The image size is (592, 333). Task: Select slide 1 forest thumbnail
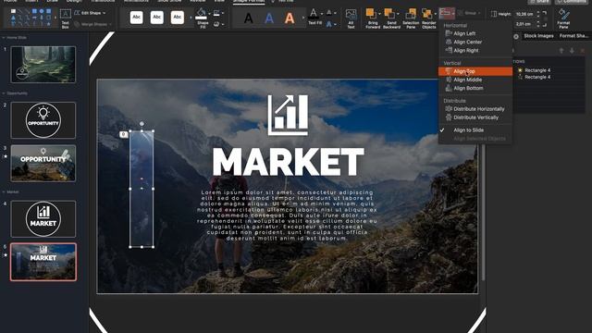pyautogui.click(x=43, y=65)
